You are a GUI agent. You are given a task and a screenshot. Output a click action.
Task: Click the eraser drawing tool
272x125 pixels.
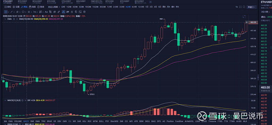[x=54, y=12]
